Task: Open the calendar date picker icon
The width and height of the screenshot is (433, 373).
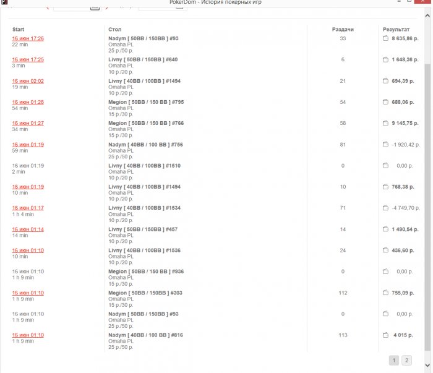Action: (95, 7)
